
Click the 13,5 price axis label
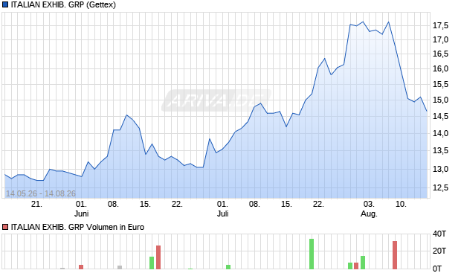pos(440,151)
